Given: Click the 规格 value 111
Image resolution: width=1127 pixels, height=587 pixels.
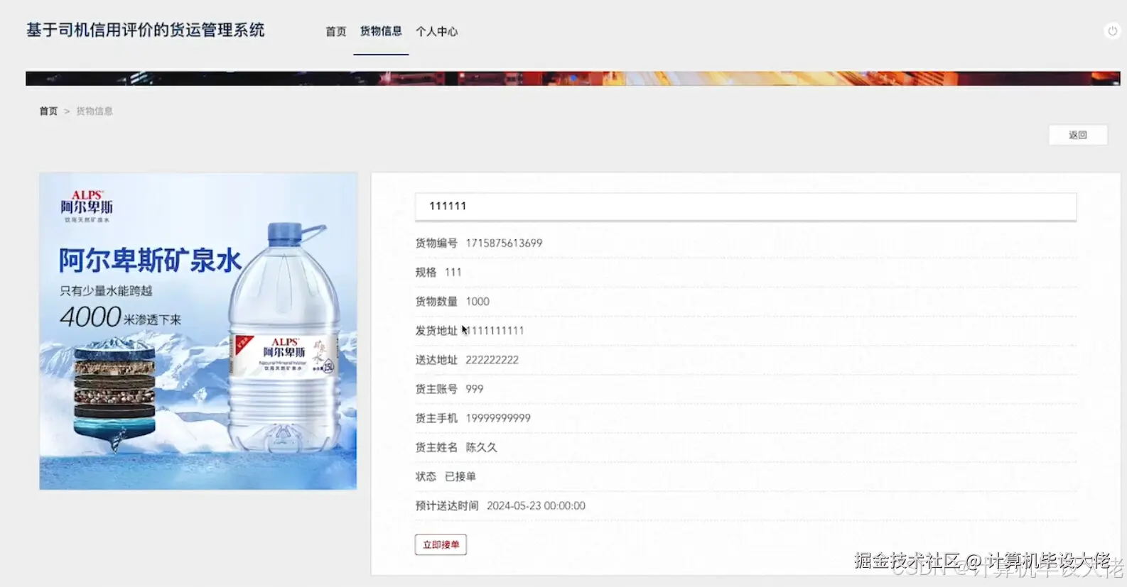Looking at the screenshot, I should point(453,272).
